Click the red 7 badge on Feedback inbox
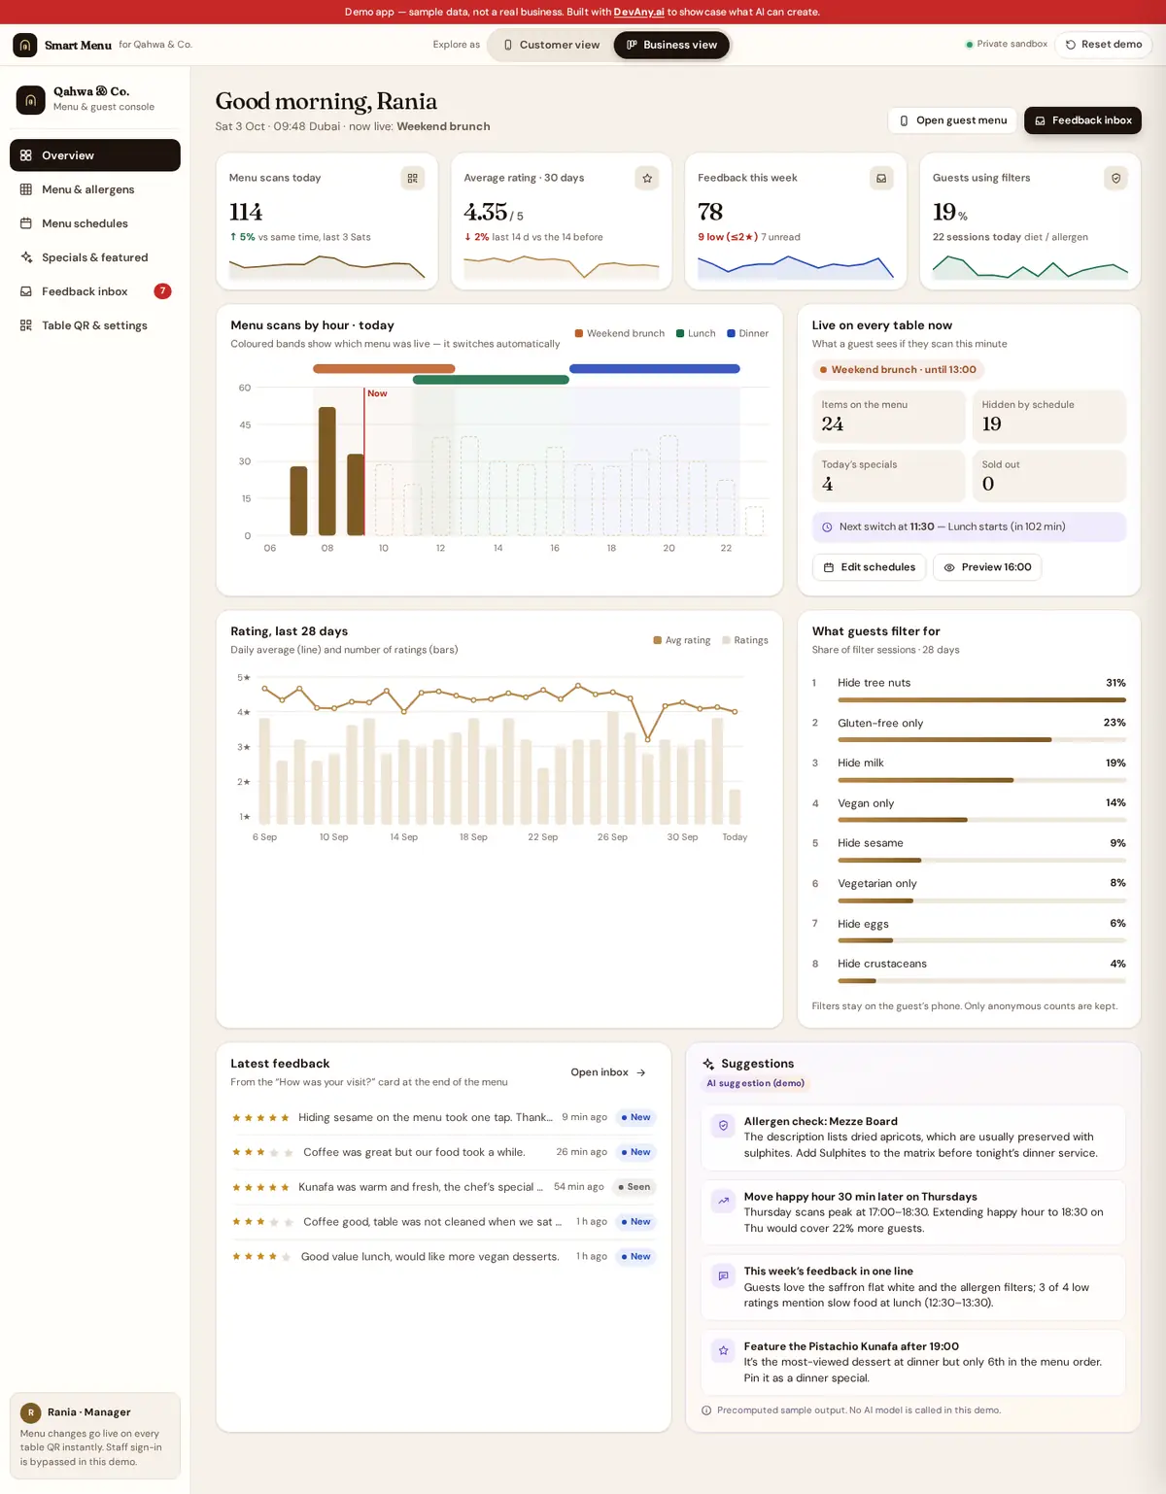1166x1494 pixels. (x=162, y=291)
